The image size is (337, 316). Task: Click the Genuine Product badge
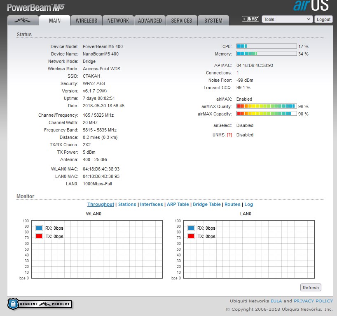40,304
